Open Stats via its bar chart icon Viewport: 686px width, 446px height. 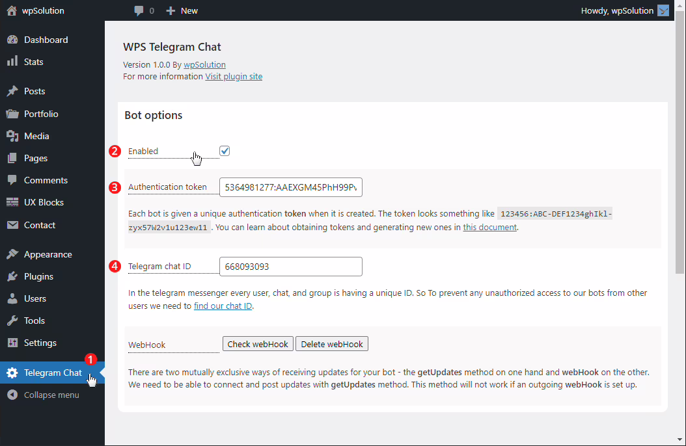[12, 62]
